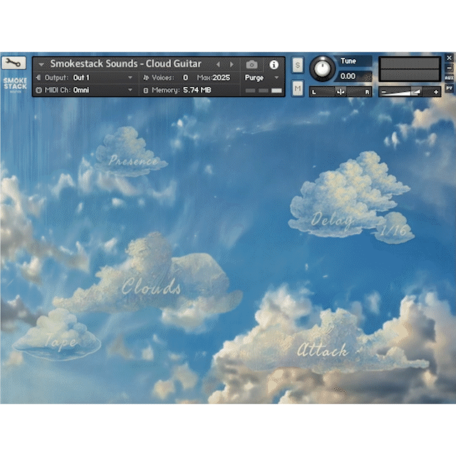Open the instrument info icon

pos(274,64)
